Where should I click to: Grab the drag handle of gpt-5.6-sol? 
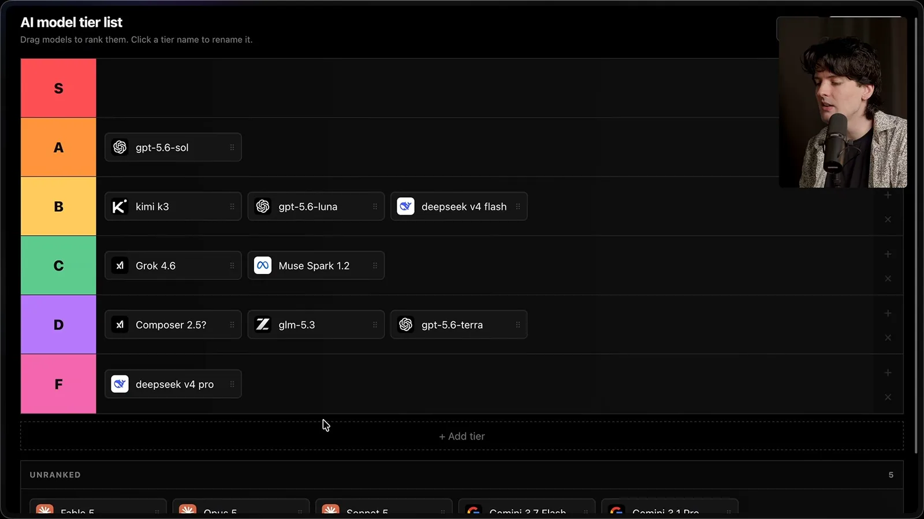point(232,148)
